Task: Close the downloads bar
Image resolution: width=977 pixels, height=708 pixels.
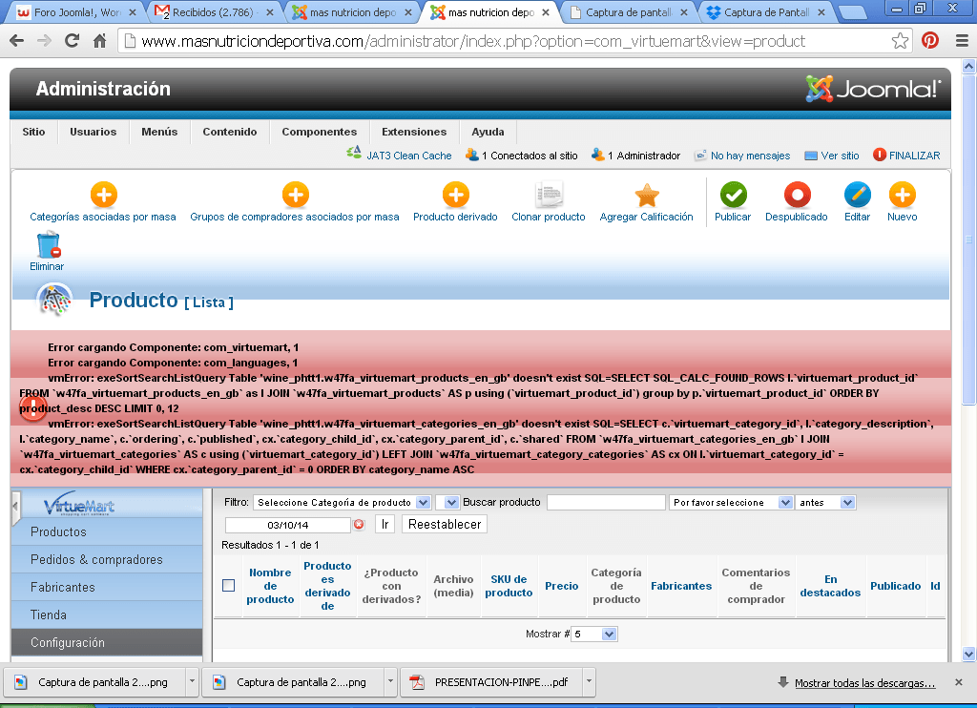Action: [958, 682]
